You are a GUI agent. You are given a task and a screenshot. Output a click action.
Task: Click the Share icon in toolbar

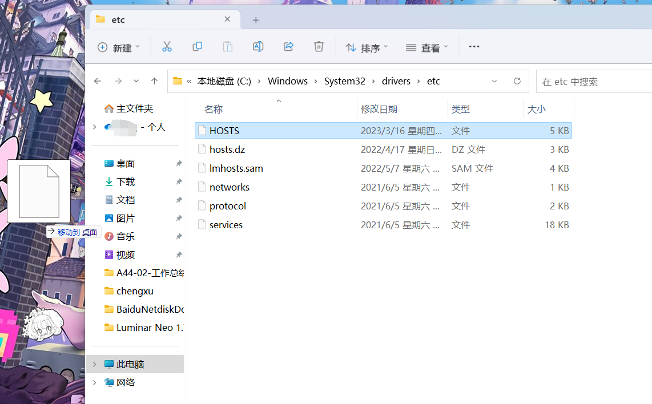click(288, 47)
